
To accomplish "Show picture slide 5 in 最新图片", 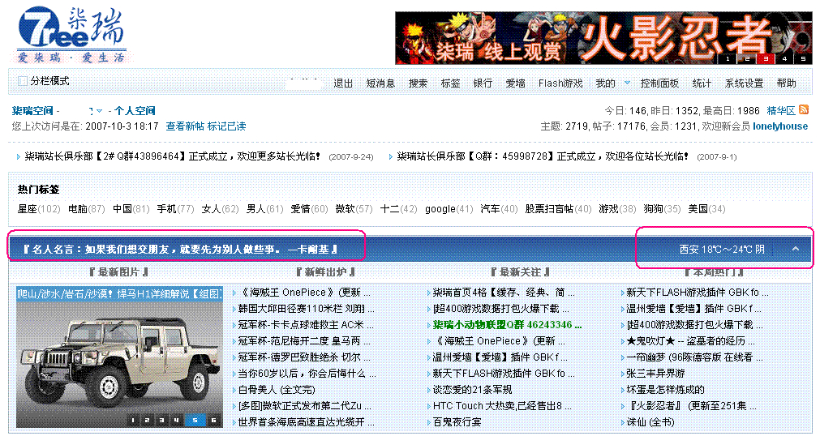I will [x=195, y=420].
